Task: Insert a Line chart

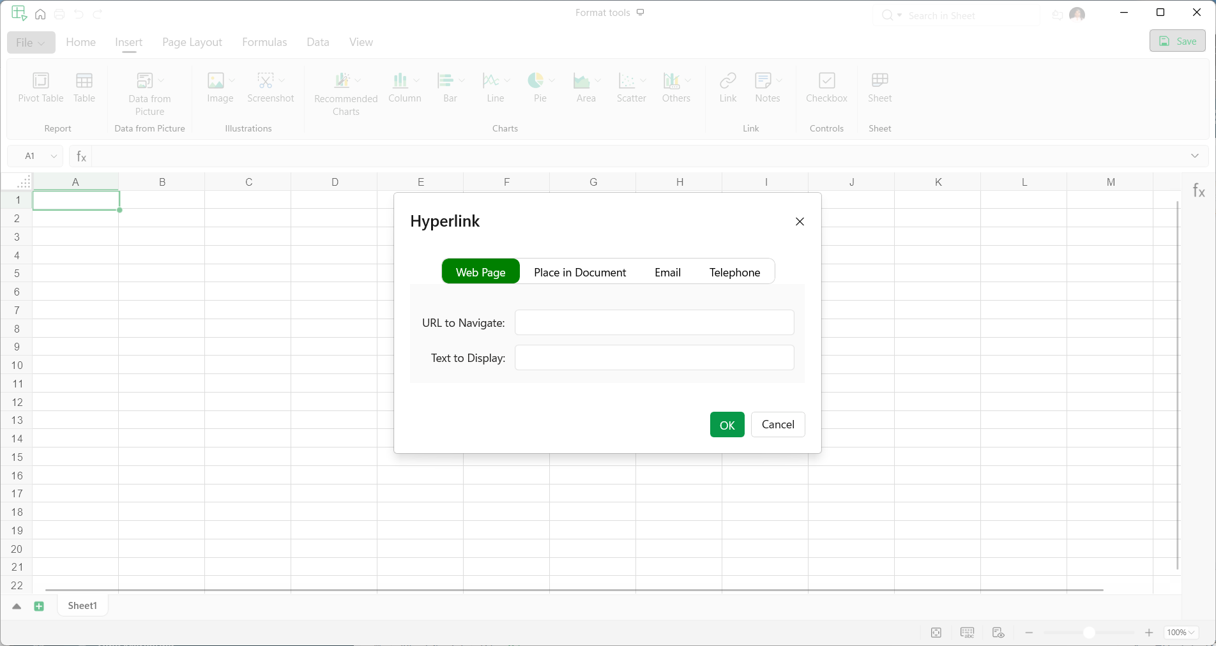Action: point(490,80)
